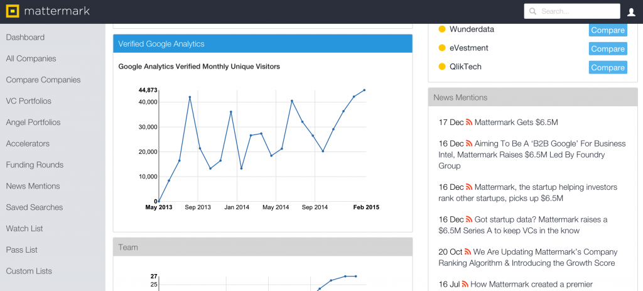This screenshot has height=291, width=643.
Task: Click the QlikTech company name
Action: tap(465, 67)
